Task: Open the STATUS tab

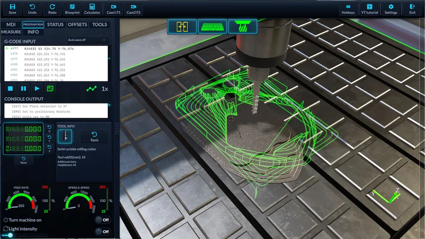Action: 55,25
